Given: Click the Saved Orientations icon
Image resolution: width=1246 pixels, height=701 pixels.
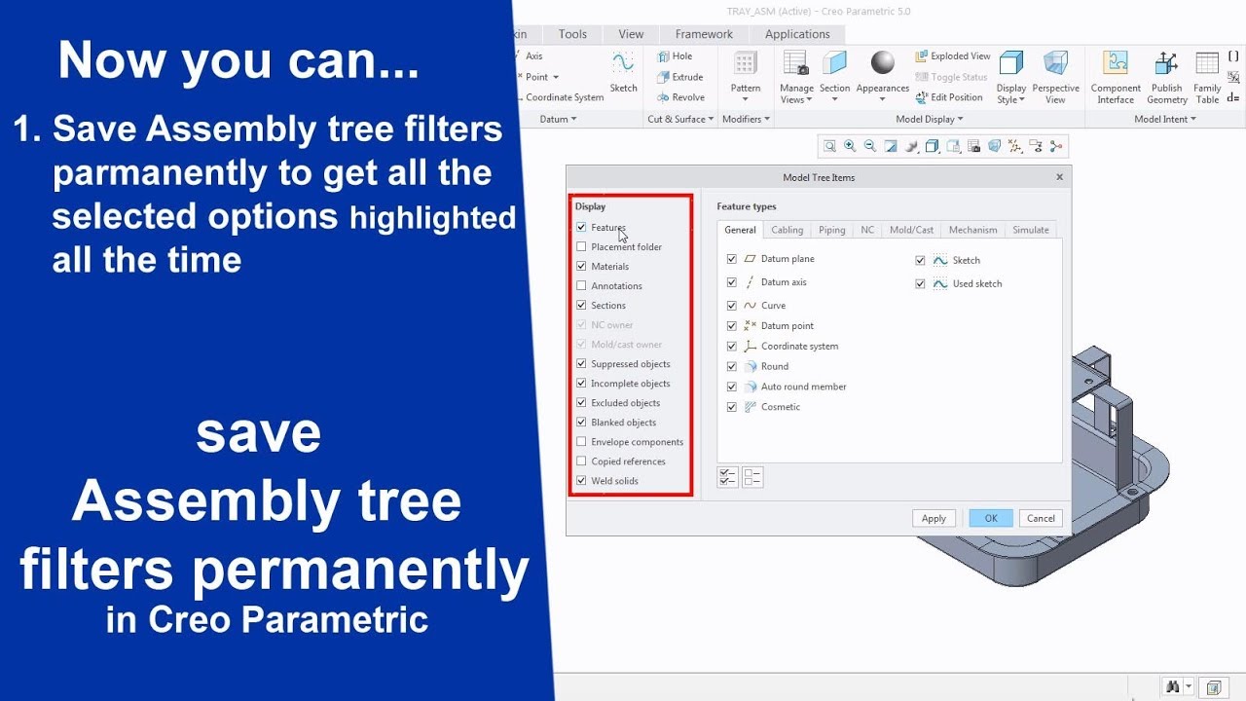Looking at the screenshot, I should (x=953, y=146).
